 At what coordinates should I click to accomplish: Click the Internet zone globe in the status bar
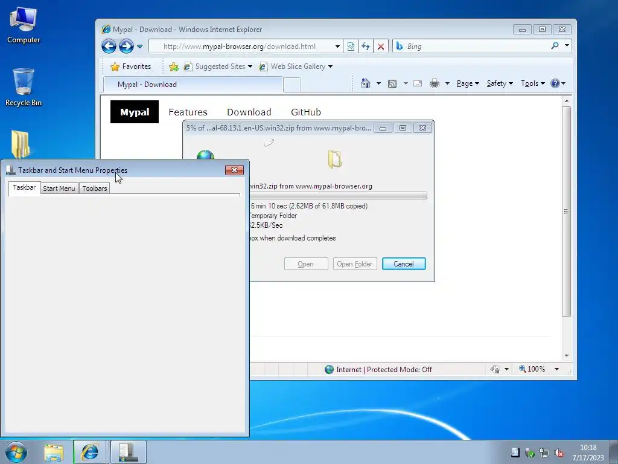point(329,369)
